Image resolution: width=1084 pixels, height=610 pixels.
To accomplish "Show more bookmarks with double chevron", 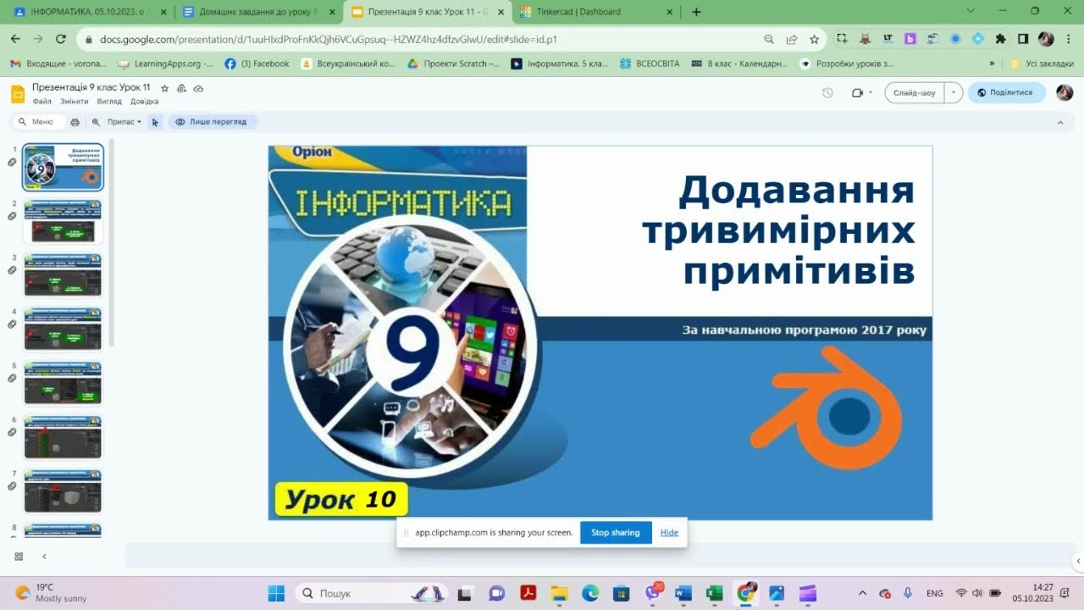I will tap(992, 64).
